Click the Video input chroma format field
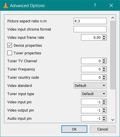Screen dimensions: 120x137 (90, 29)
